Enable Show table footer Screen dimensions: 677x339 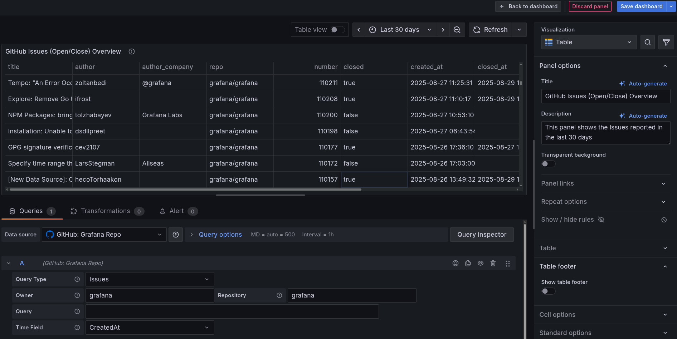coord(548,291)
